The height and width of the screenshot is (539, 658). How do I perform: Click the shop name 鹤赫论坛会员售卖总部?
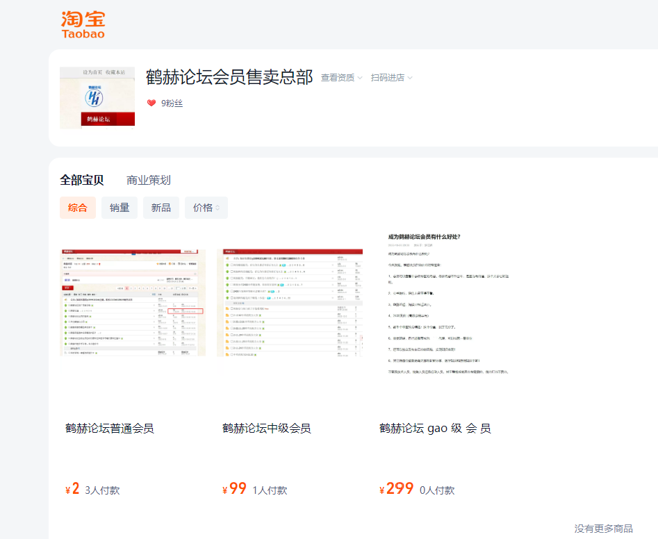pyautogui.click(x=229, y=77)
